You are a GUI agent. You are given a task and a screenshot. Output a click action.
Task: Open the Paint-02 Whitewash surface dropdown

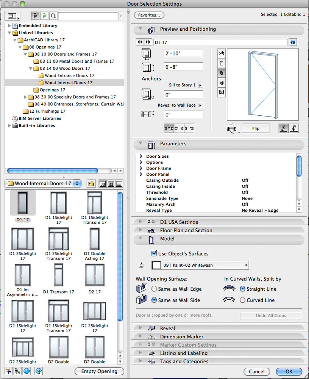pyautogui.click(x=200, y=265)
